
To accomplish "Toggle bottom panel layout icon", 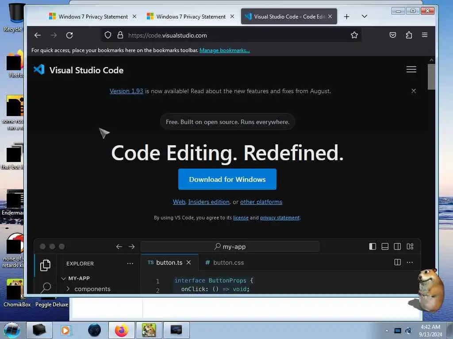I will [385, 246].
